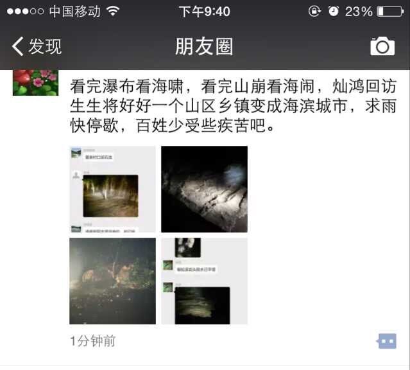The height and width of the screenshot is (370, 410).
Task: Tap the 1分钟前 timestamp
Action: [92, 341]
